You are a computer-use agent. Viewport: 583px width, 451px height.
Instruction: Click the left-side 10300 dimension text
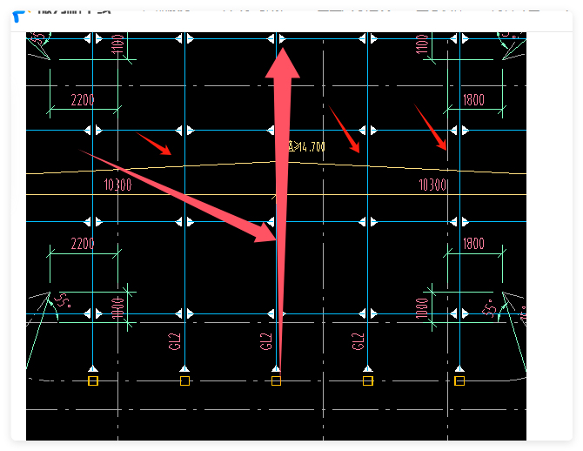[117, 185]
